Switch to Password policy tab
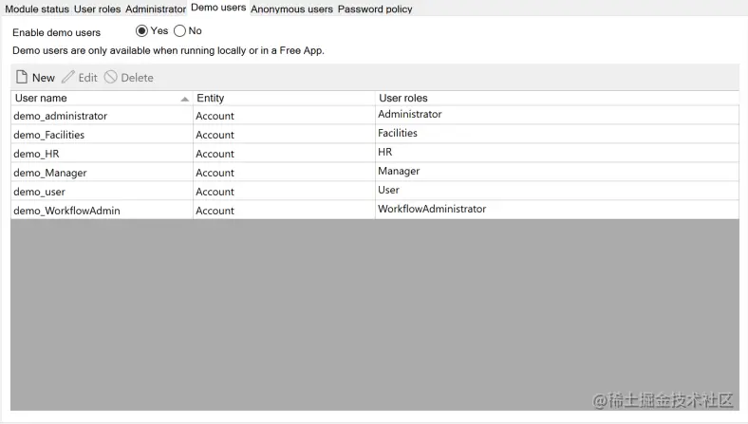This screenshot has width=748, height=424. (375, 9)
